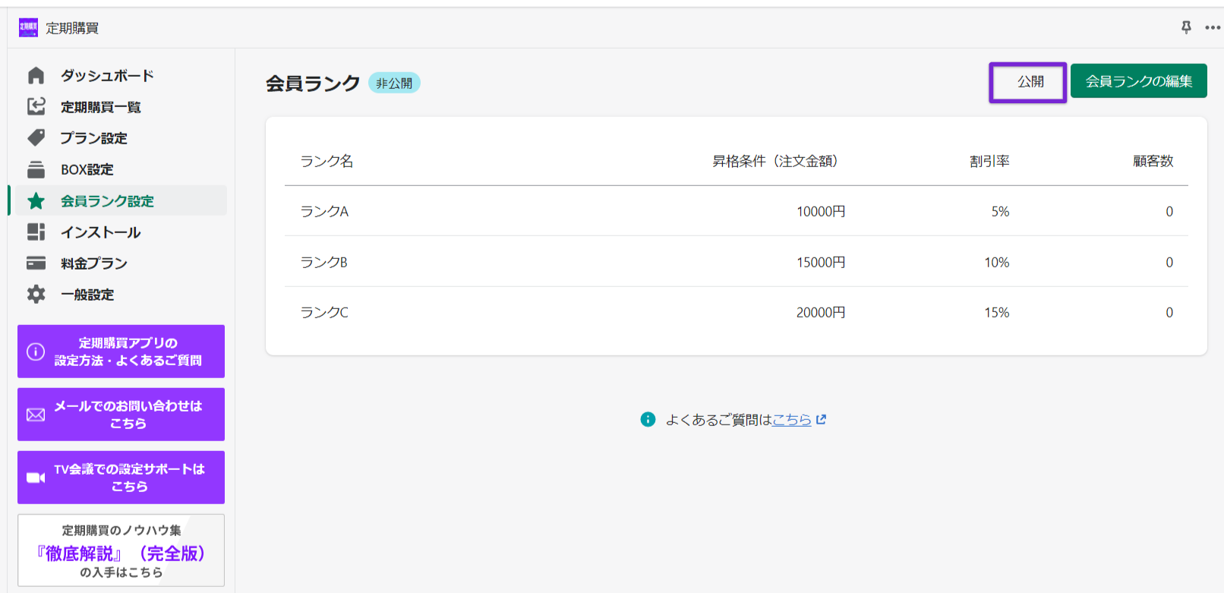Open the こちら FAQ link
The height and width of the screenshot is (593, 1224).
(792, 420)
